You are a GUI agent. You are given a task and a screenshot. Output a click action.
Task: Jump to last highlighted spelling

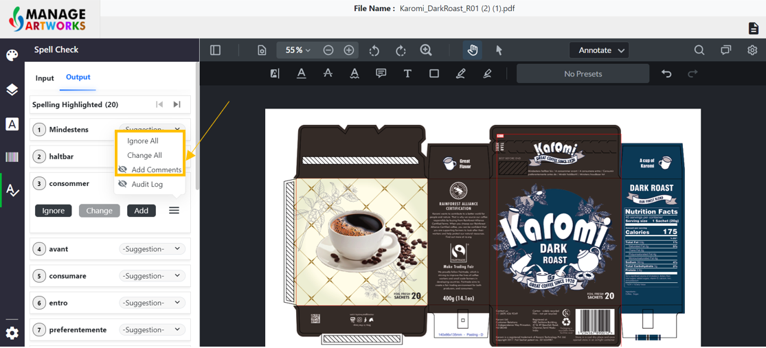pos(177,104)
